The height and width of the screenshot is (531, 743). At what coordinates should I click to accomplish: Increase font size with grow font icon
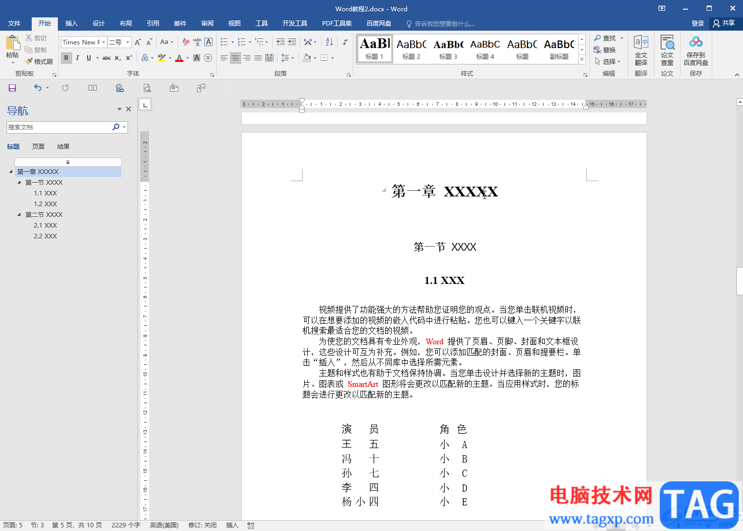coord(138,42)
